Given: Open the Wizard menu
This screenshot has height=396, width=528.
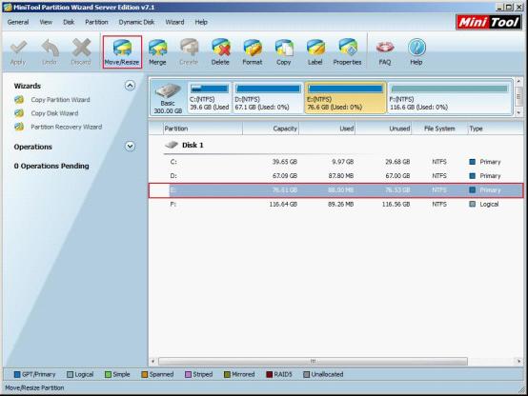Looking at the screenshot, I should pos(174,22).
